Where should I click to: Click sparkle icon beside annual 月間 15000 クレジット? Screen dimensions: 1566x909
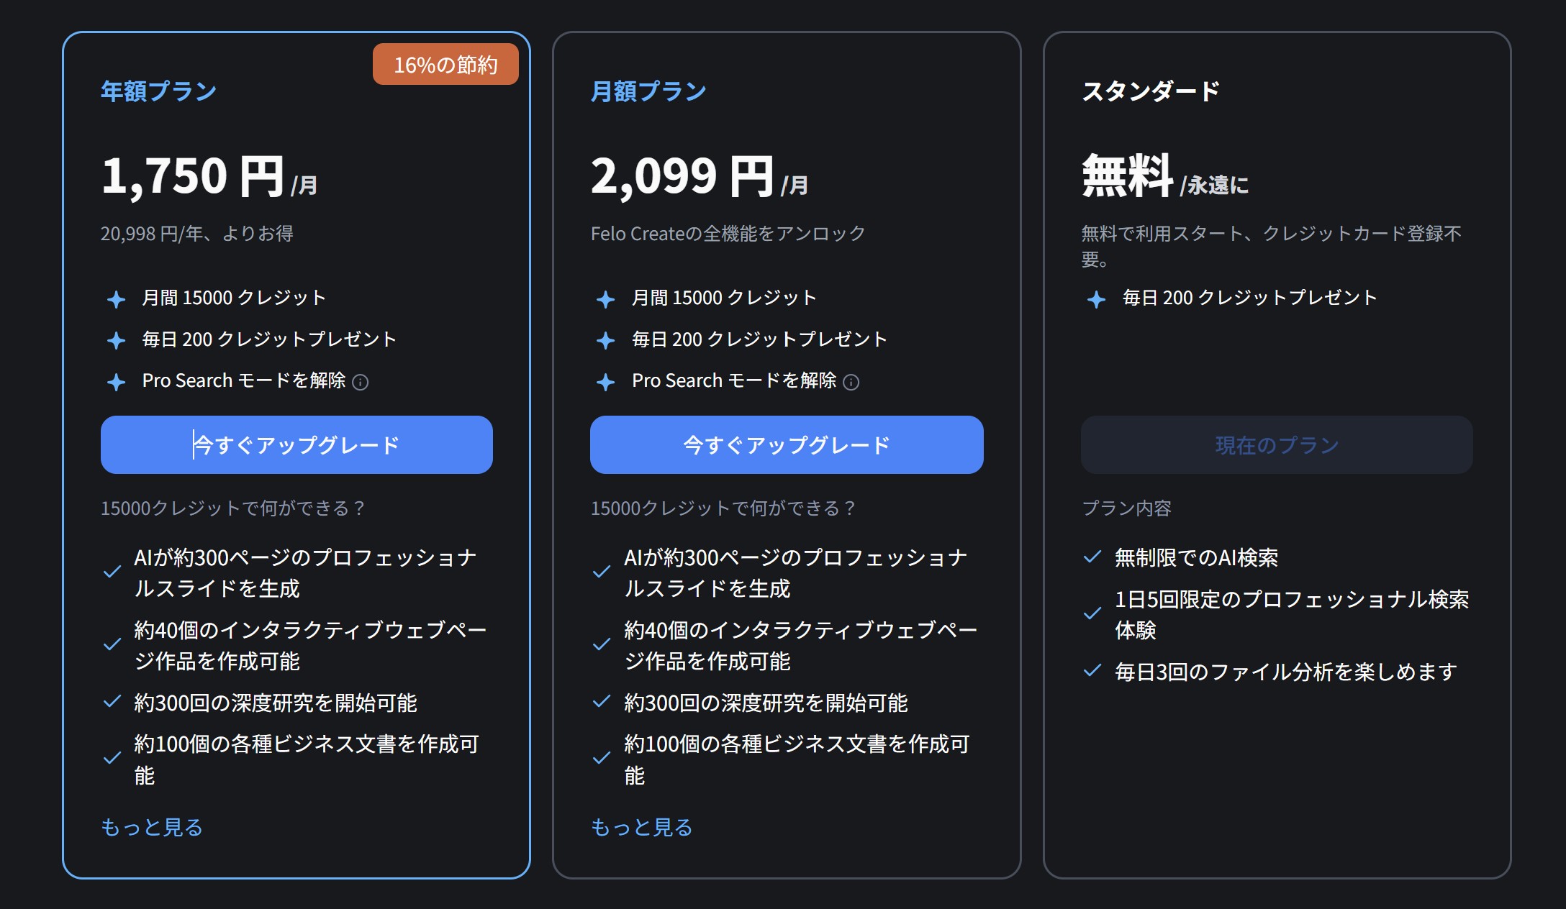pyautogui.click(x=116, y=299)
